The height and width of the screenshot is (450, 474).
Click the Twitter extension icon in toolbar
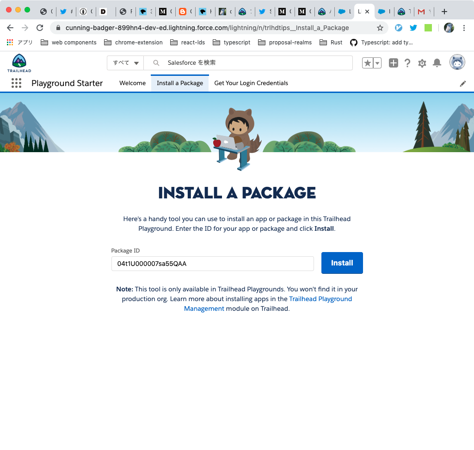coord(413,28)
